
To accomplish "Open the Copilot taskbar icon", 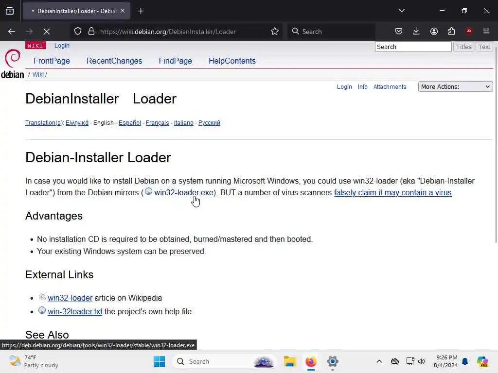I will pyautogui.click(x=482, y=361).
